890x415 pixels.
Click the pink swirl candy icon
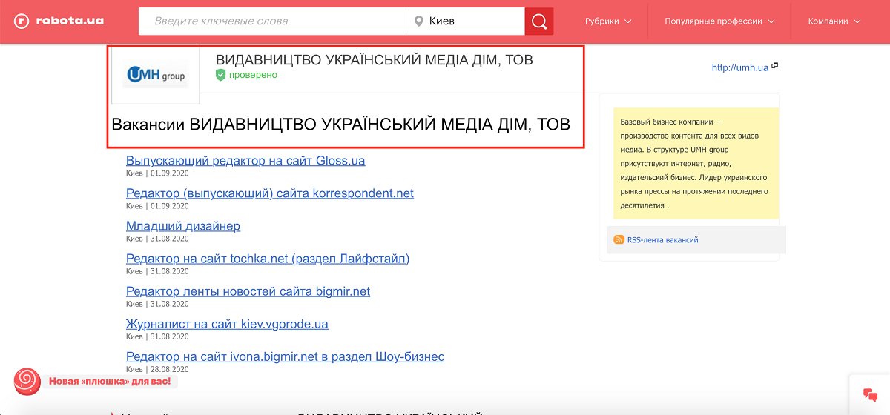click(x=27, y=381)
